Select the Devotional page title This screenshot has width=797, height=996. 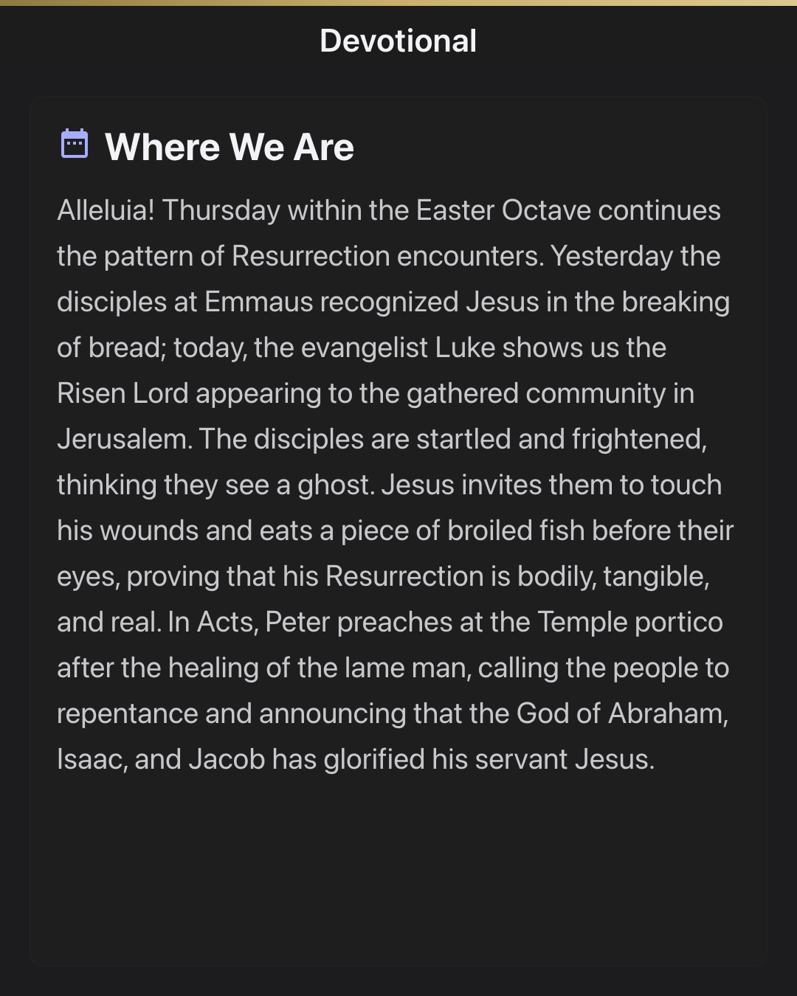click(398, 41)
